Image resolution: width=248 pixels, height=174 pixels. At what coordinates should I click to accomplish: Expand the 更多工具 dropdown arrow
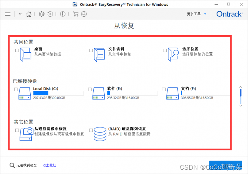coord(205,14)
